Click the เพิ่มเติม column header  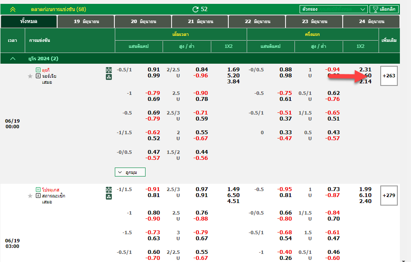click(389, 41)
